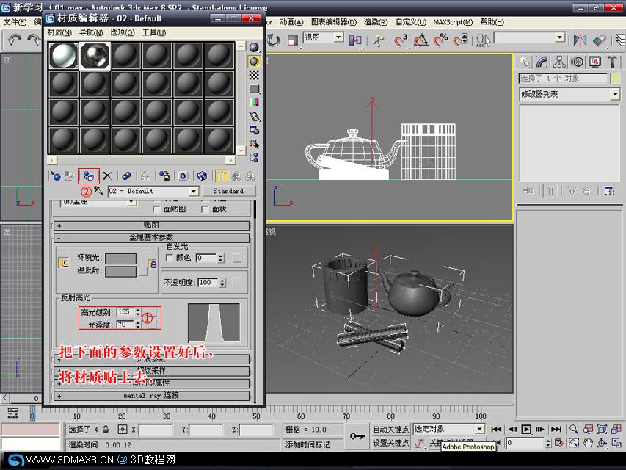Enable the 面贴图 checkbox

(156, 209)
